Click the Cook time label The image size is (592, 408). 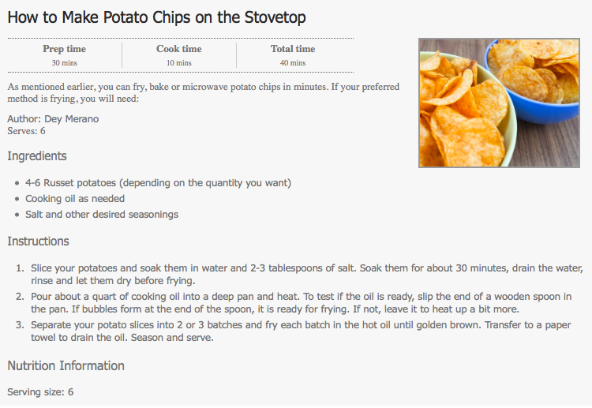(x=178, y=49)
